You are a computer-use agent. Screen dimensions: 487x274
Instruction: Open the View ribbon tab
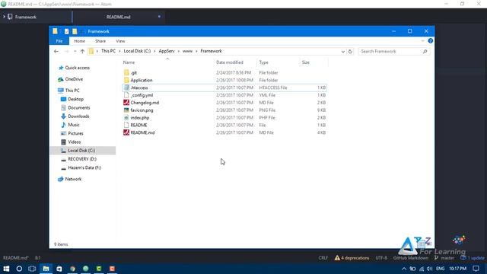tap(120, 41)
